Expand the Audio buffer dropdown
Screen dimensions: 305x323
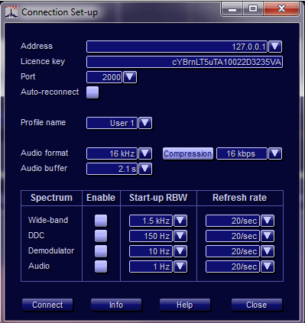pyautogui.click(x=145, y=169)
